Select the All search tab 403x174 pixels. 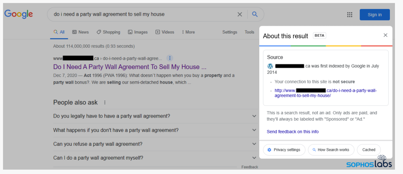[59, 32]
